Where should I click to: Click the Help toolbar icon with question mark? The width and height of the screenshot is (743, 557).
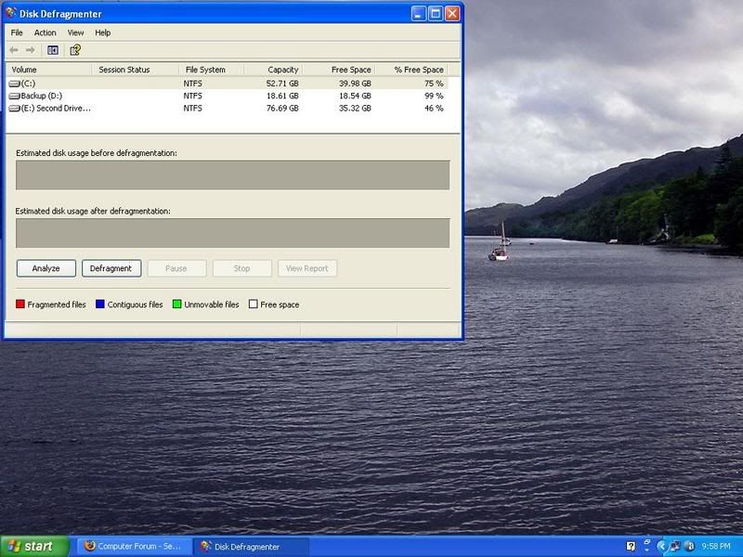tap(75, 50)
